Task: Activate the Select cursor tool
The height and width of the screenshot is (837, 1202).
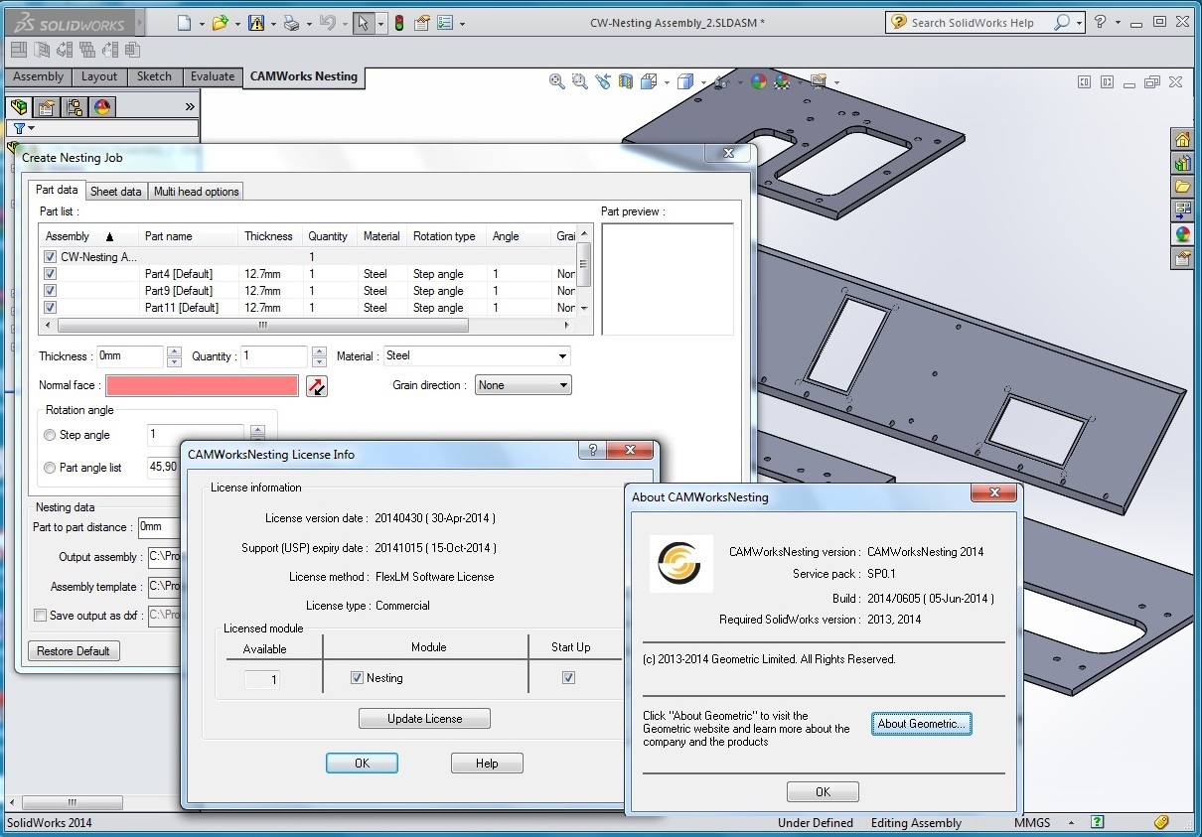Action: tap(364, 23)
